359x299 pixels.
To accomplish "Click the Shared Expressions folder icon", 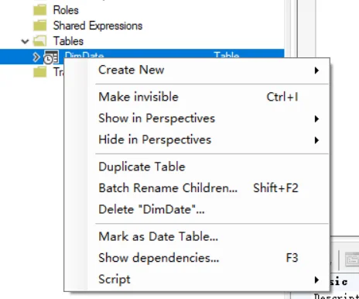I will click(x=39, y=26).
